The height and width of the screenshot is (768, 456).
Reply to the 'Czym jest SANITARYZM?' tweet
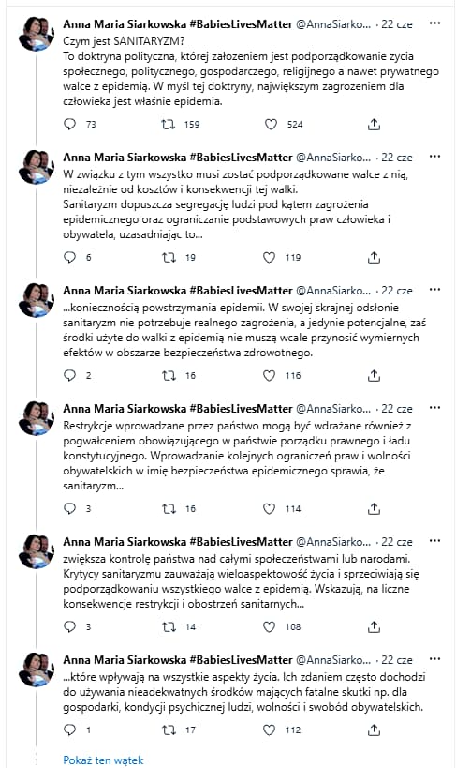point(70,125)
